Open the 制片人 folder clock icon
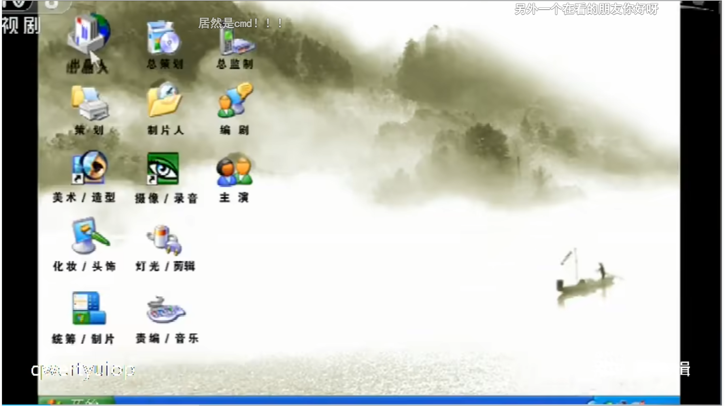Image resolution: width=725 pixels, height=406 pixels. tap(164, 100)
